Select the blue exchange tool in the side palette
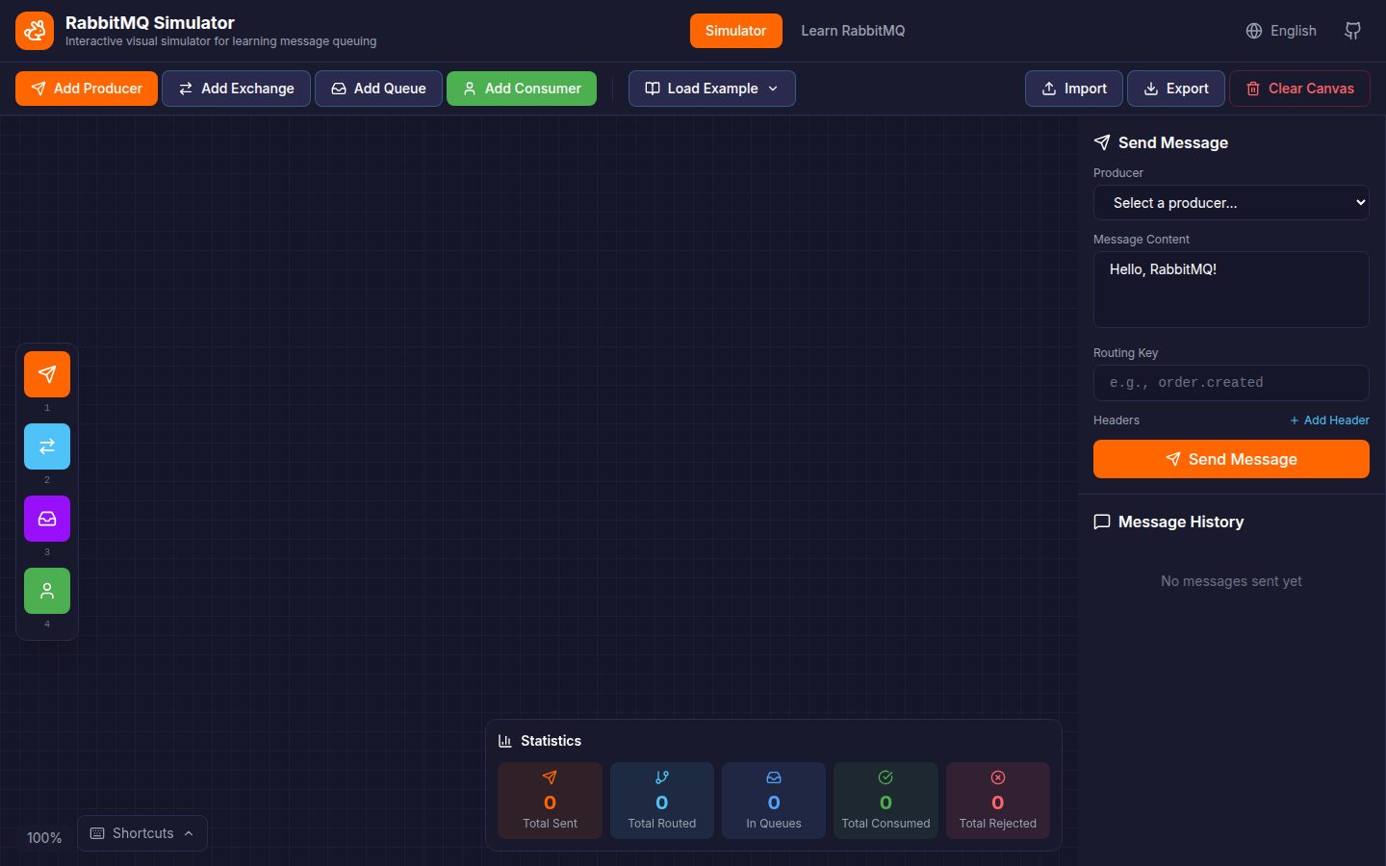The height and width of the screenshot is (866, 1386). tap(47, 446)
